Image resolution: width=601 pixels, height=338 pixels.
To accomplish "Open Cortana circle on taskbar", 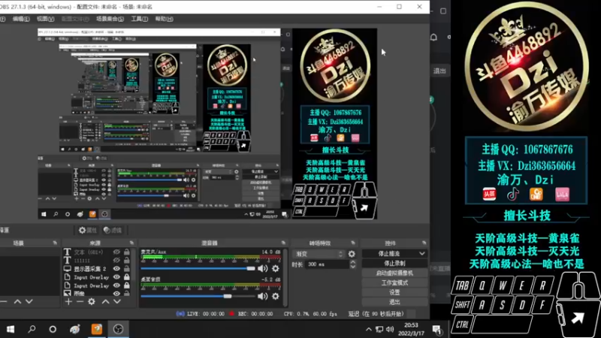I will pos(53,329).
